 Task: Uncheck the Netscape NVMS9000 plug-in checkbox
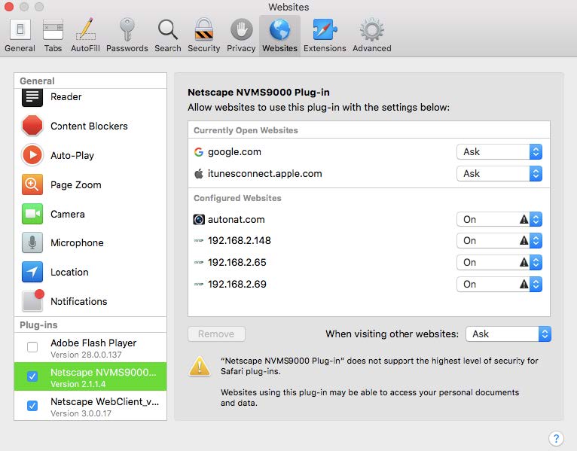pos(32,376)
